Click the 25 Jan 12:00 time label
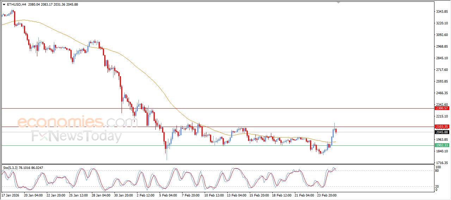Screen dimensions: 451x200 (x=78, y=195)
